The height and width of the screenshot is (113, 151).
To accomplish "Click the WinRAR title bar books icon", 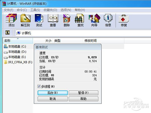I will coord(4,4).
